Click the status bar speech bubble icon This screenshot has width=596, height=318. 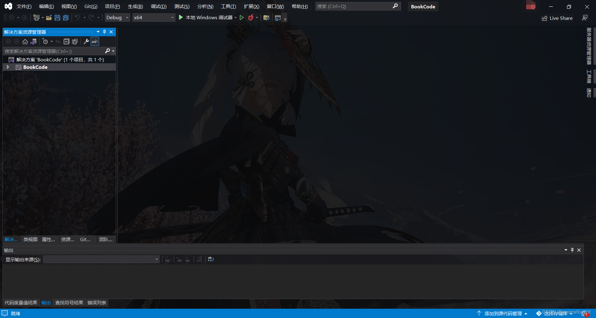pos(5,313)
